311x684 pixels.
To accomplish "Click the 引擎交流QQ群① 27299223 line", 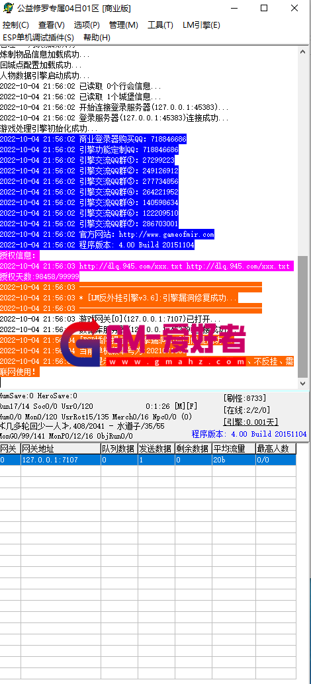I will click(x=87, y=160).
